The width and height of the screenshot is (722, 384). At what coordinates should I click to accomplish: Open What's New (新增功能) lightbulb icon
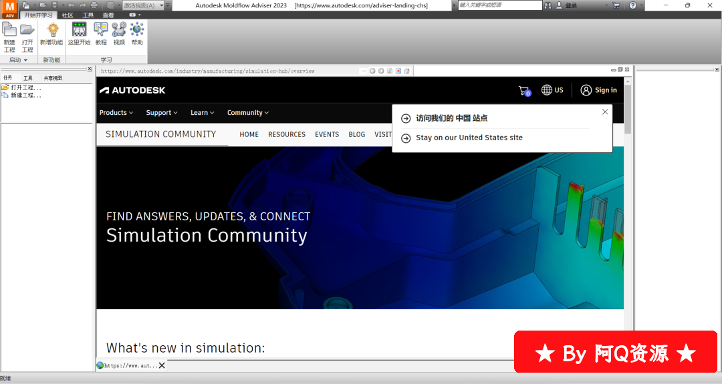[x=51, y=33]
